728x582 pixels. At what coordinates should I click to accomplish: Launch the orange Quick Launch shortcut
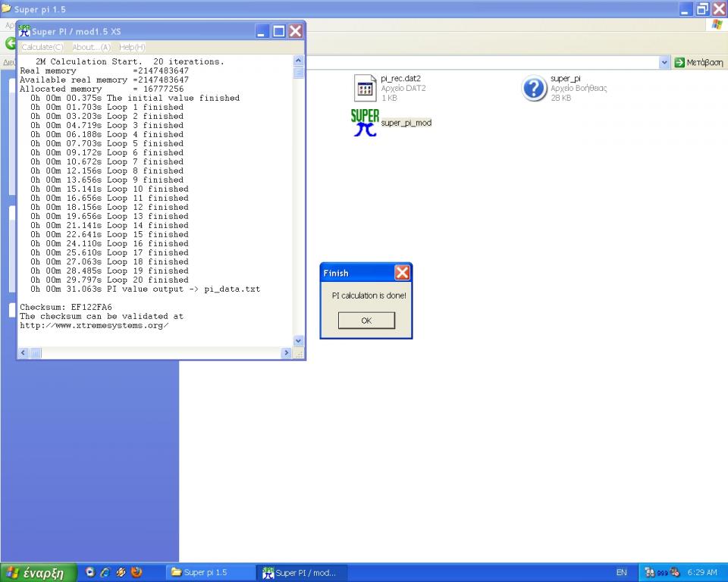[121, 572]
